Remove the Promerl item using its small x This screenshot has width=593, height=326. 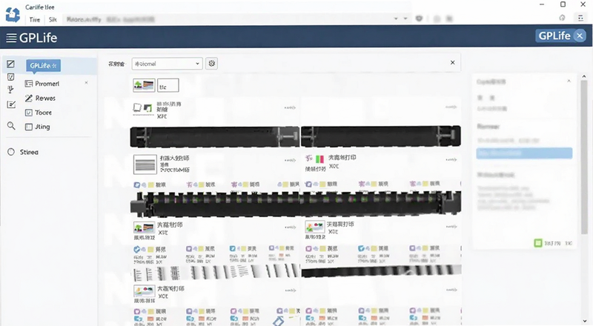(x=86, y=82)
